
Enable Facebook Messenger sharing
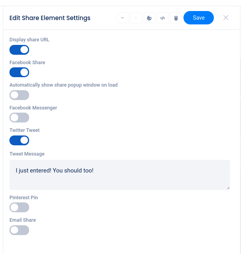(19, 117)
